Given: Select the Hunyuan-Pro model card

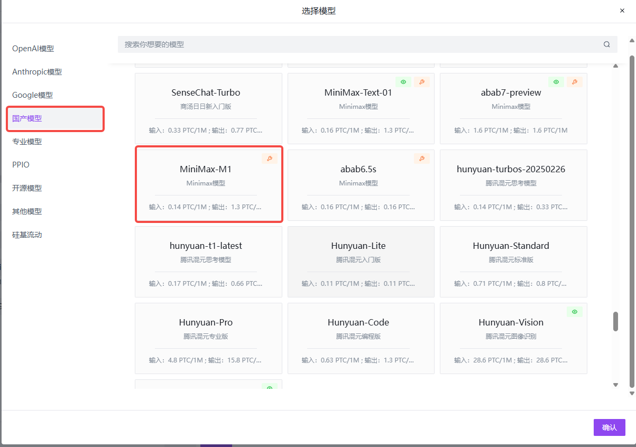Looking at the screenshot, I should [208, 338].
